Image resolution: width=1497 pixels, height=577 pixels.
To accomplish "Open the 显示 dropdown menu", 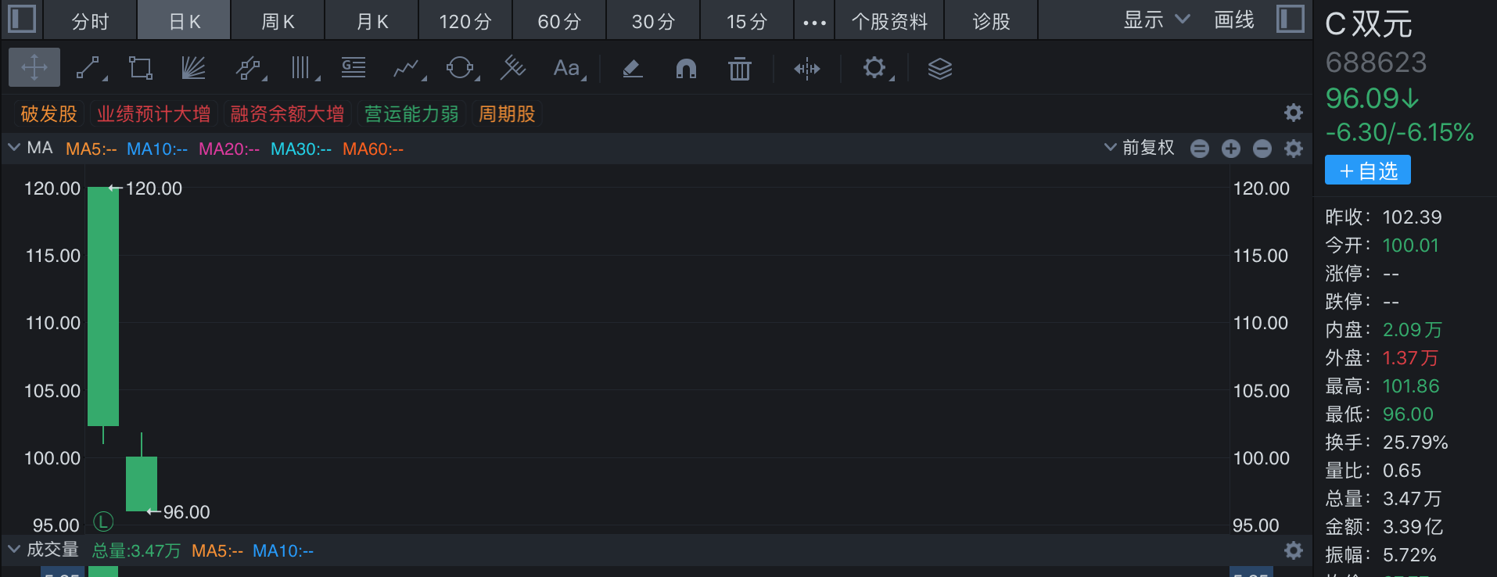I will point(1156,20).
